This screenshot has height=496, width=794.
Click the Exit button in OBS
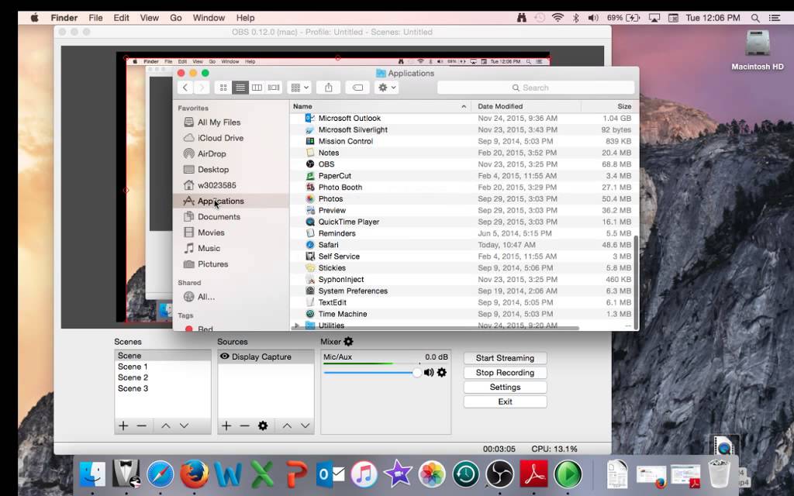505,401
